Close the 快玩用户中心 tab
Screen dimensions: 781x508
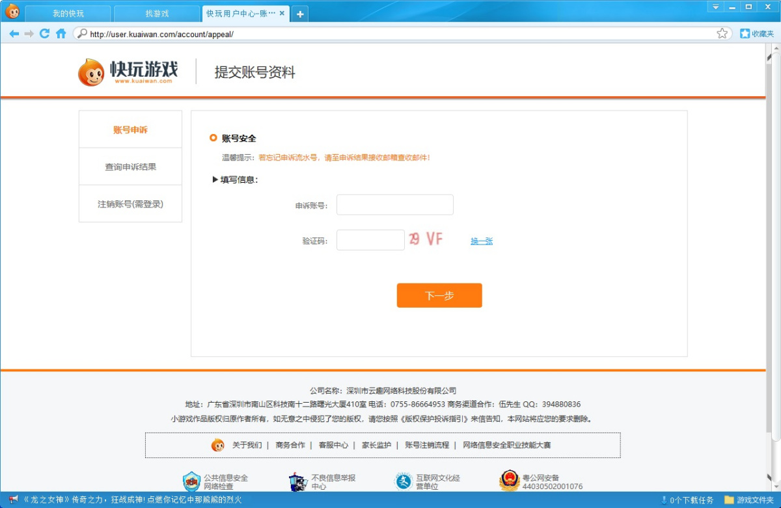282,14
